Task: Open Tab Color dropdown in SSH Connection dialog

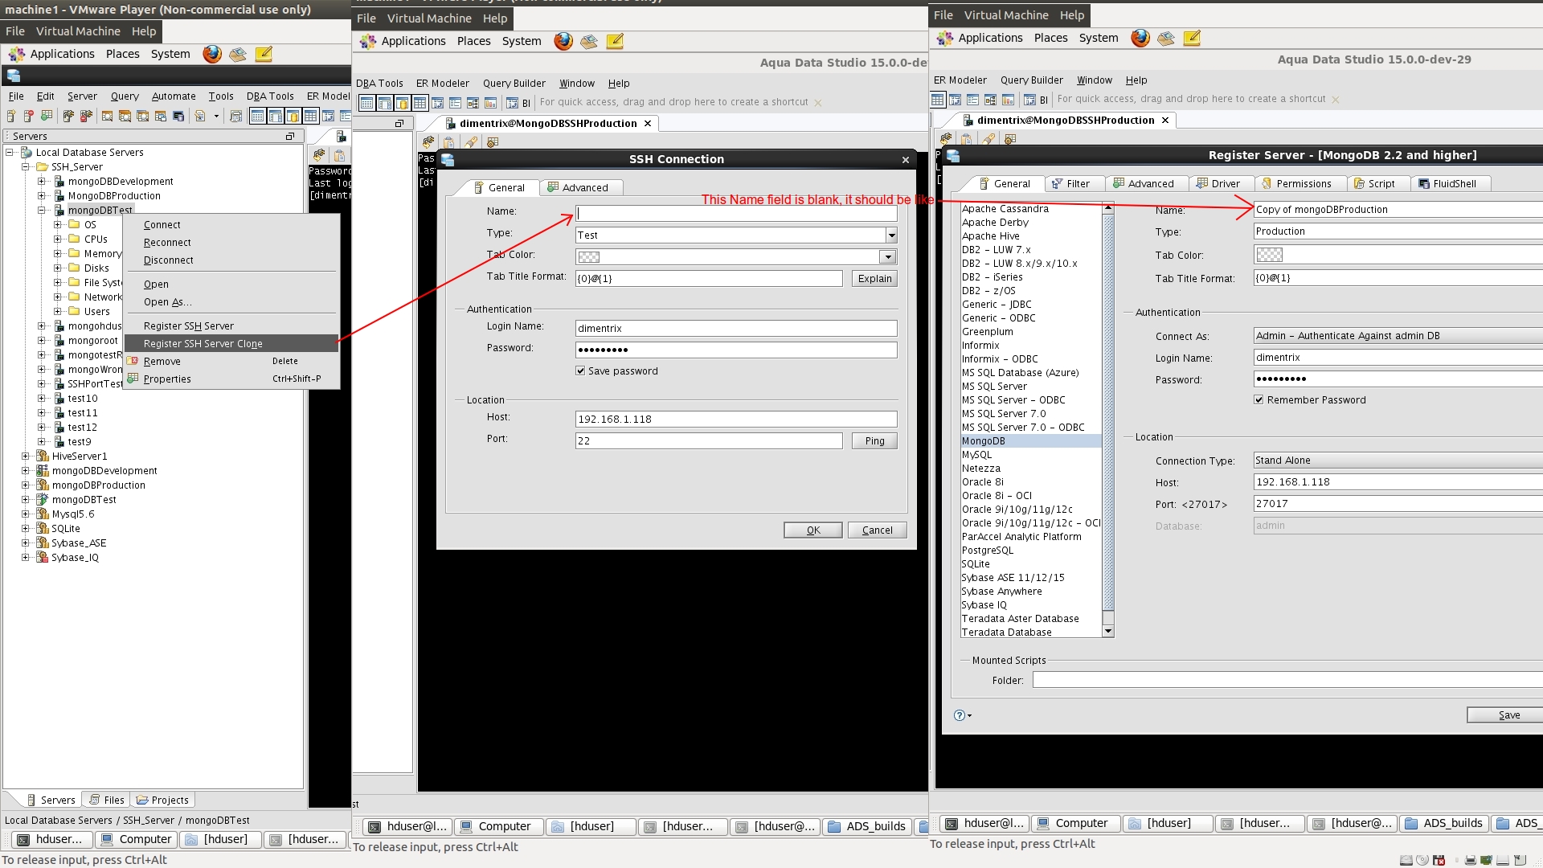Action: 887,257
